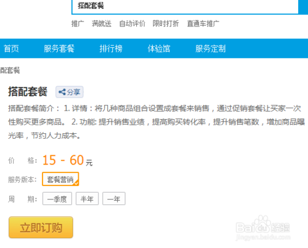Open the 服务套餐 navigation tab
308x248 pixels.
coord(59,48)
